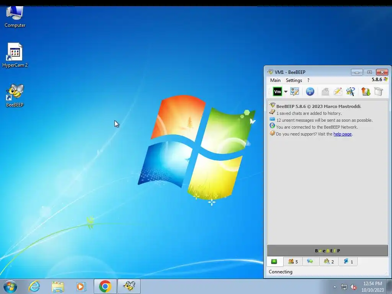Maximize the BeeBEEP window

point(369,72)
